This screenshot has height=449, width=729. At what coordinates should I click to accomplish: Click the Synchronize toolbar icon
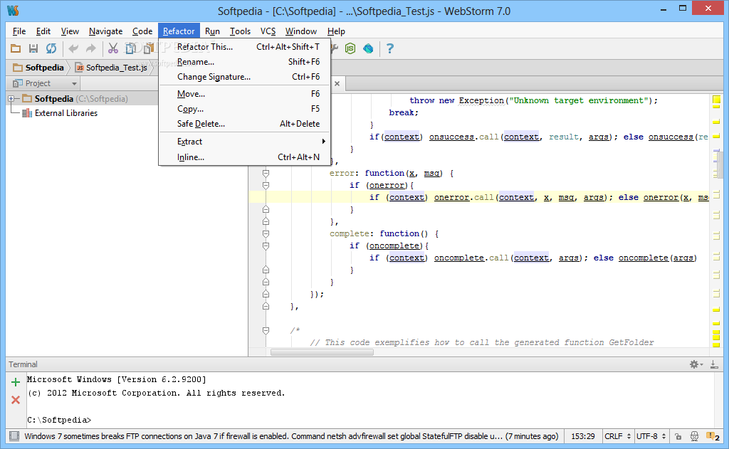tap(51, 48)
